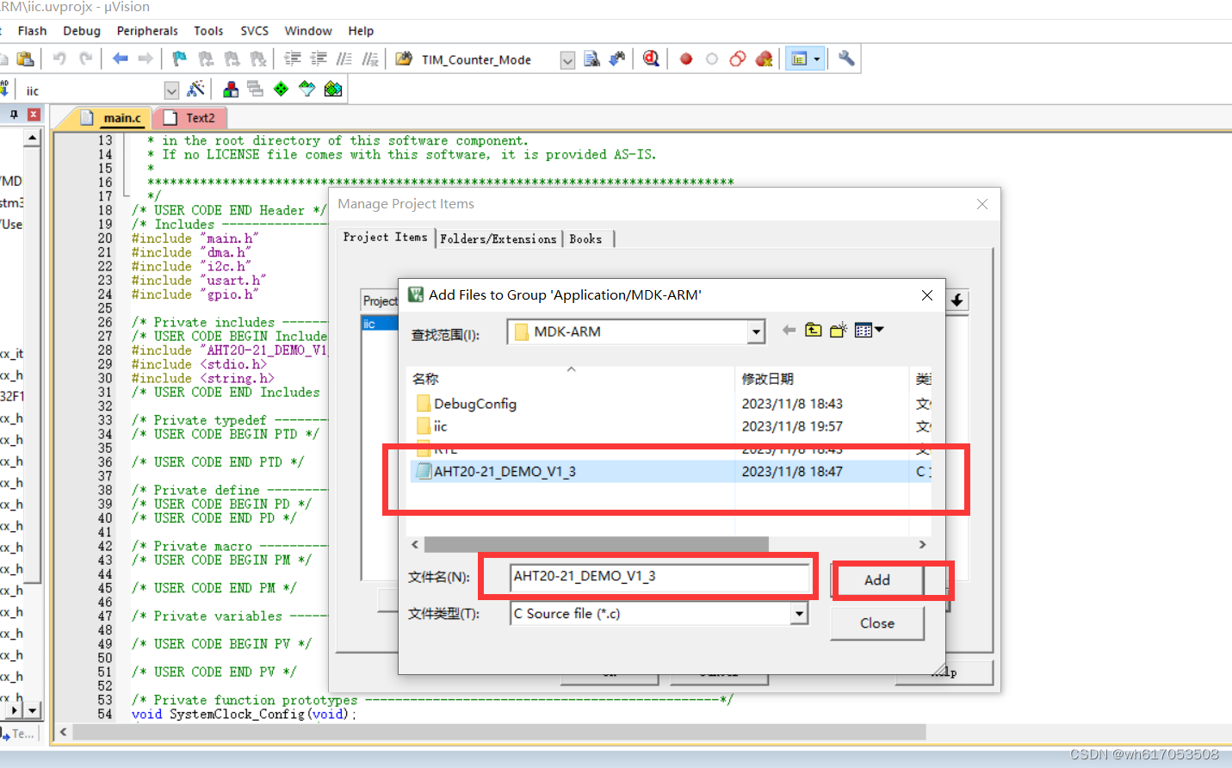The image size is (1232, 768).
Task: Open Manage Project Items tri-color blocks icon
Action: tap(231, 89)
